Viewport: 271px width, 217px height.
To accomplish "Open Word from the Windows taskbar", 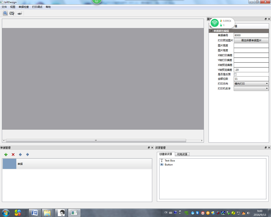I will [x=34, y=213].
